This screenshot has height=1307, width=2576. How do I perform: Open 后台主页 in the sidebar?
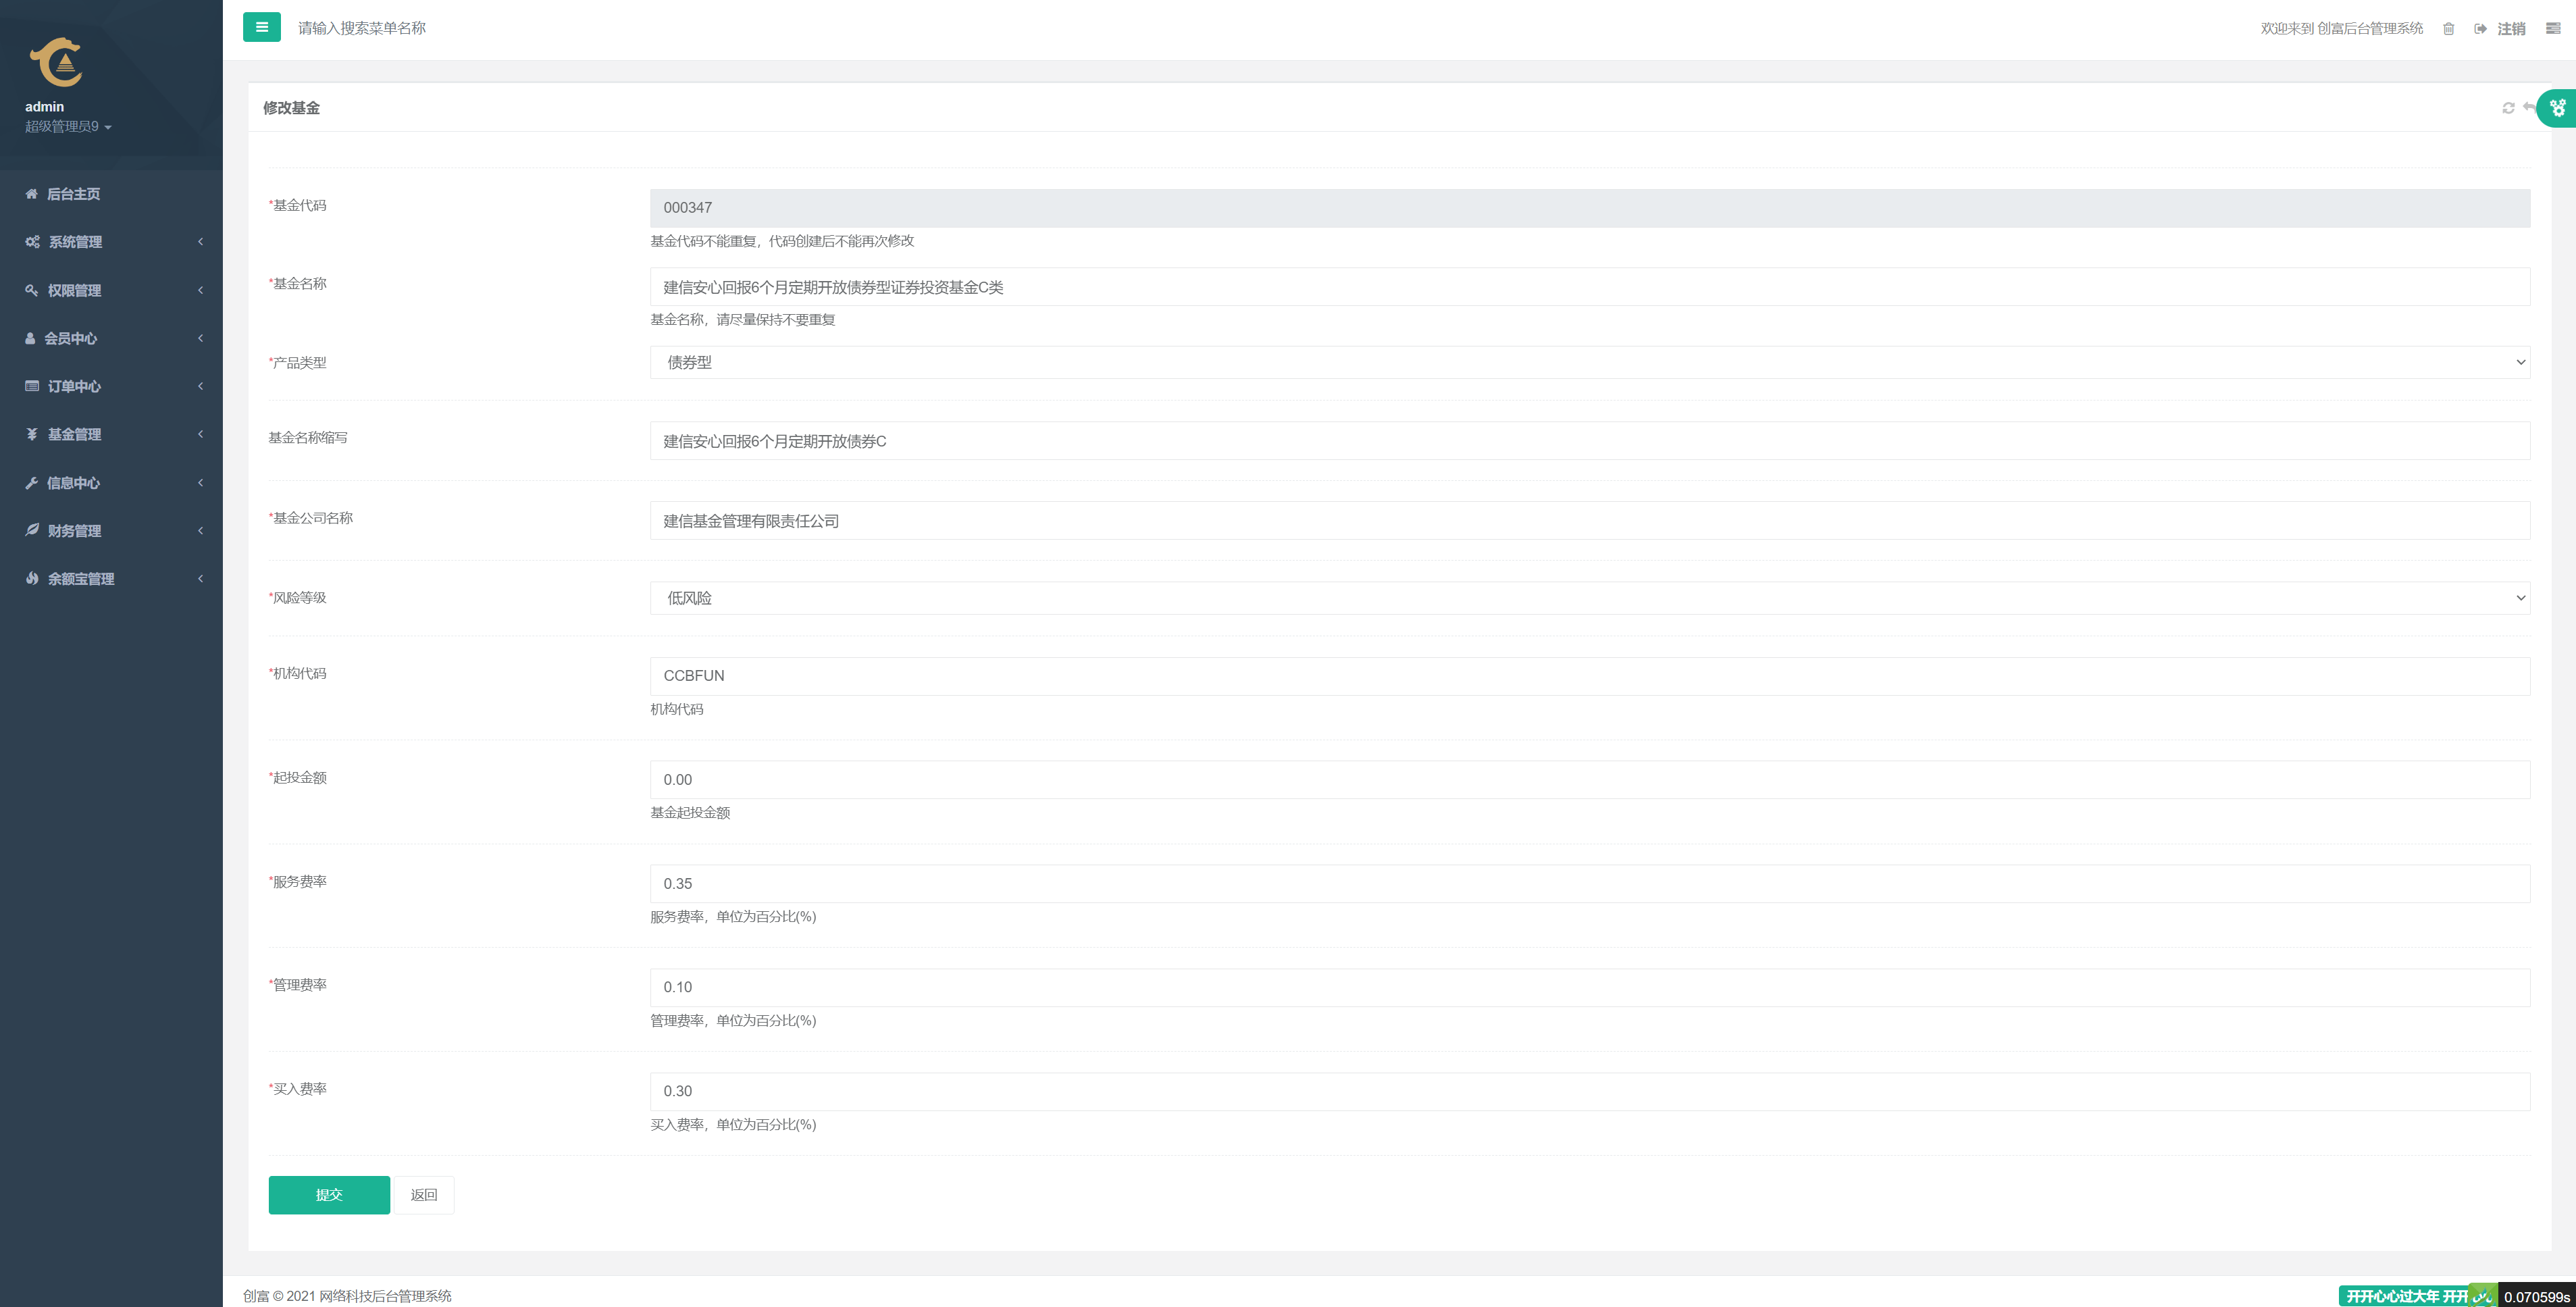(x=73, y=194)
